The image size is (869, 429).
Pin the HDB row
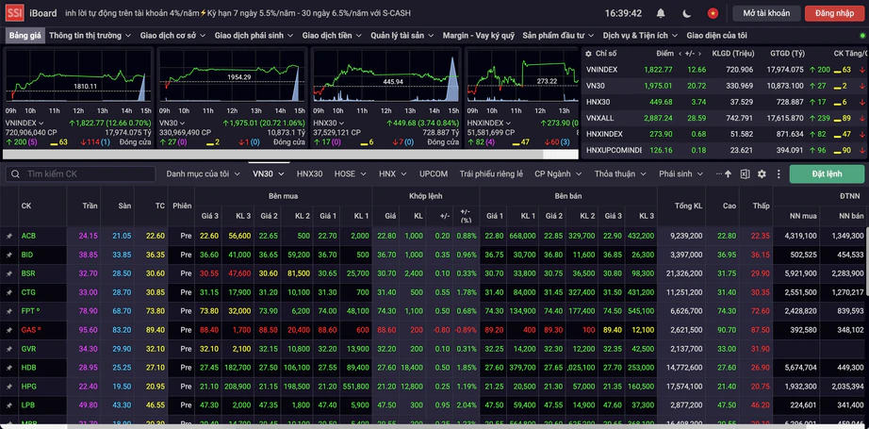coord(8,368)
